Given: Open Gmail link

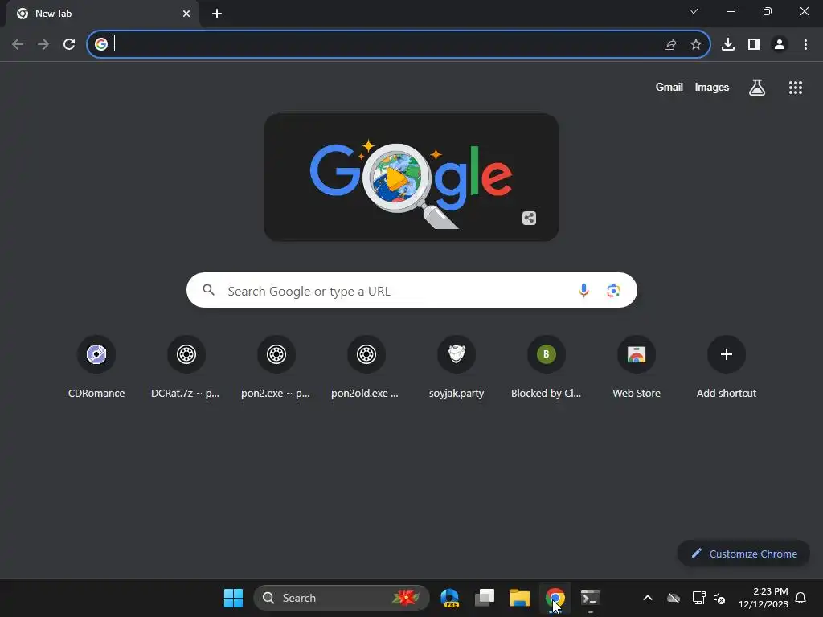Looking at the screenshot, I should [x=669, y=87].
